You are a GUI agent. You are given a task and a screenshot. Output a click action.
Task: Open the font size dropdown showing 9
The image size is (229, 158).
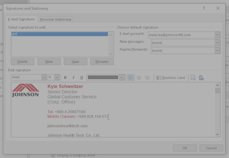[57, 78]
